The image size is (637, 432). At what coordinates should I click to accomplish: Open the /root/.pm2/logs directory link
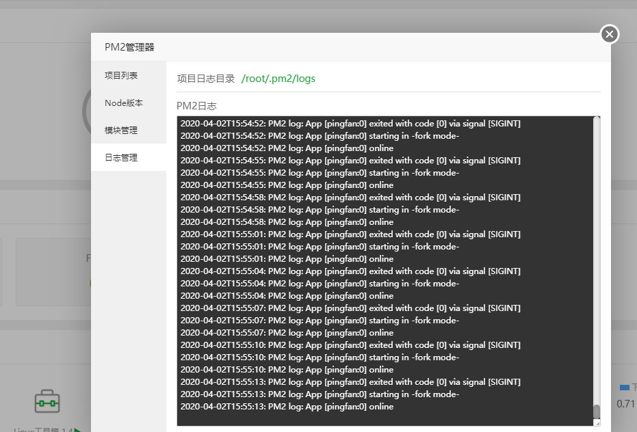tap(278, 79)
